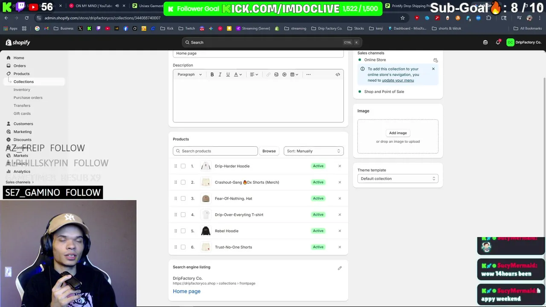The height and width of the screenshot is (307, 546).
Task: Open the insert table dropdown
Action: [x=294, y=75]
